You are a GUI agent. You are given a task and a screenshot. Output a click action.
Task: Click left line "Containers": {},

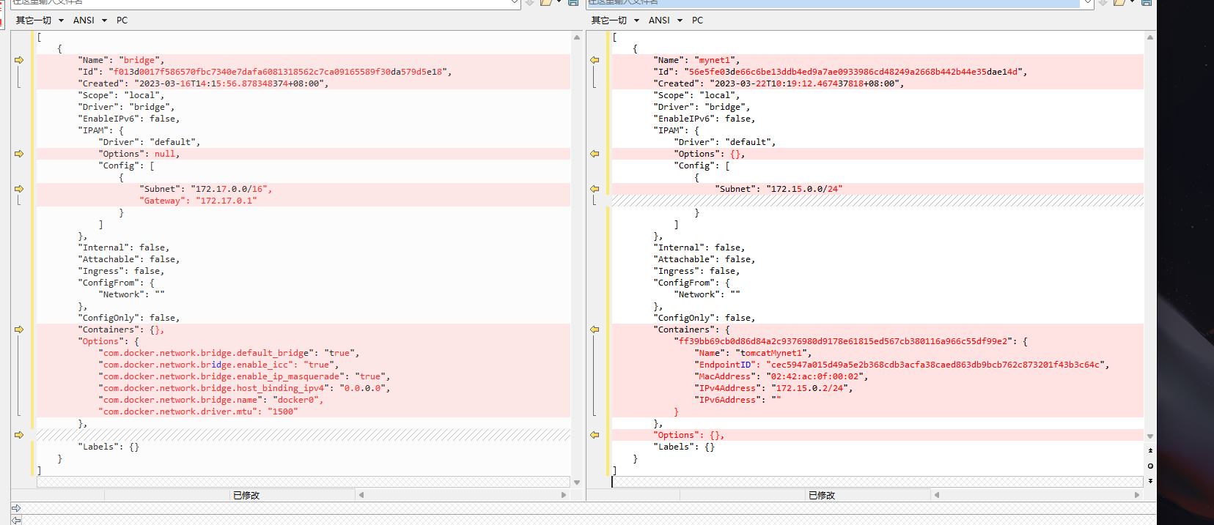(121, 329)
